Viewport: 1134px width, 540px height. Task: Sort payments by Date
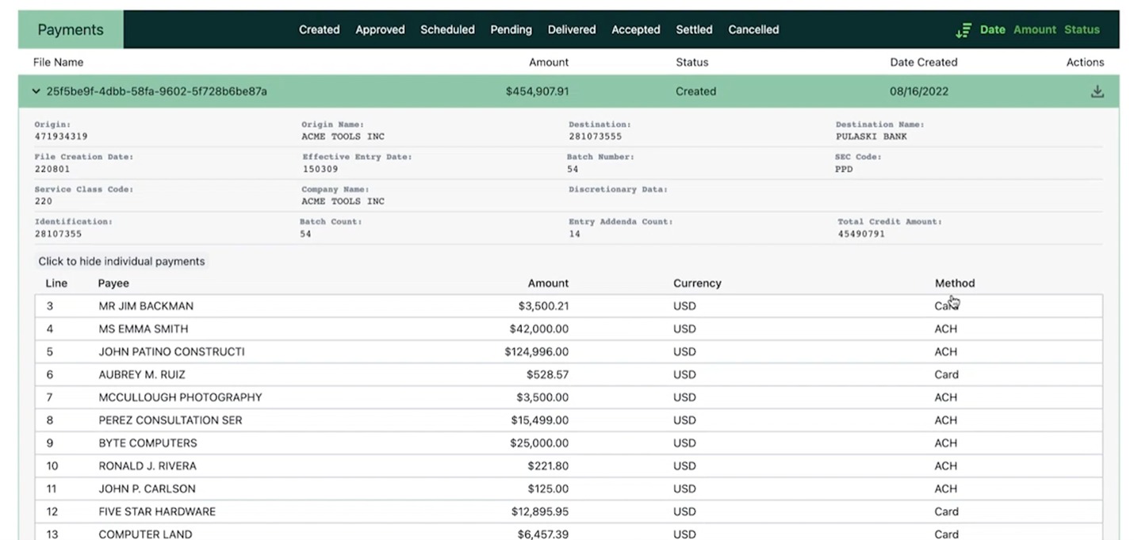[992, 29]
